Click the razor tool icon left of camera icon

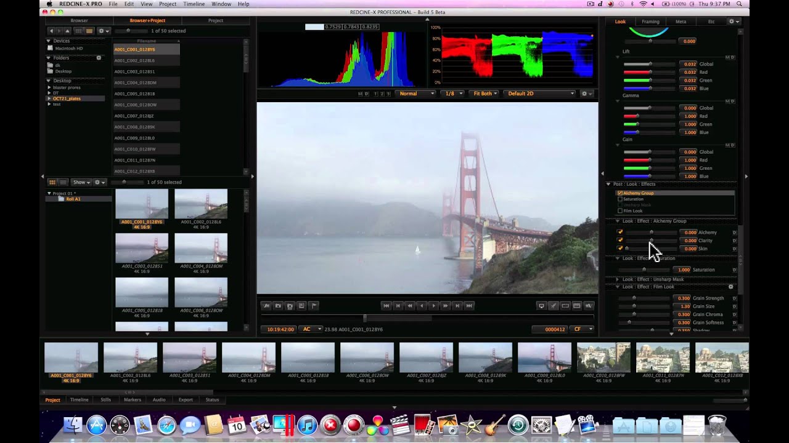[266, 306]
